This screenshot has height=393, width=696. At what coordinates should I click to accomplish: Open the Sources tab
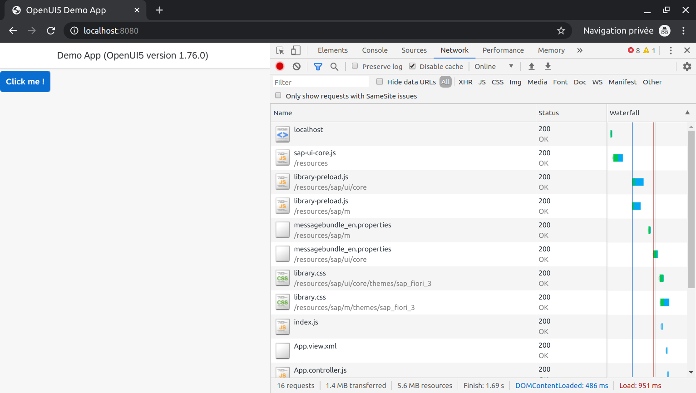pos(414,50)
